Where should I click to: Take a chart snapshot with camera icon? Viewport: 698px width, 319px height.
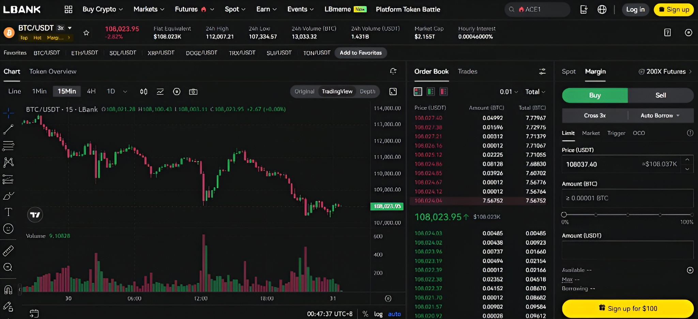193,92
